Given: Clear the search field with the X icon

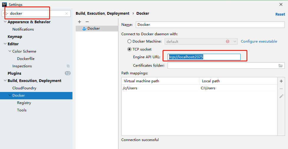Looking at the screenshot, I should [67, 14].
